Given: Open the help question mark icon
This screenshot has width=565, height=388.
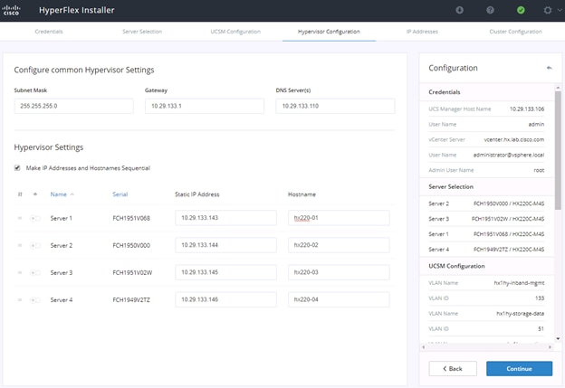Looking at the screenshot, I should [x=490, y=10].
